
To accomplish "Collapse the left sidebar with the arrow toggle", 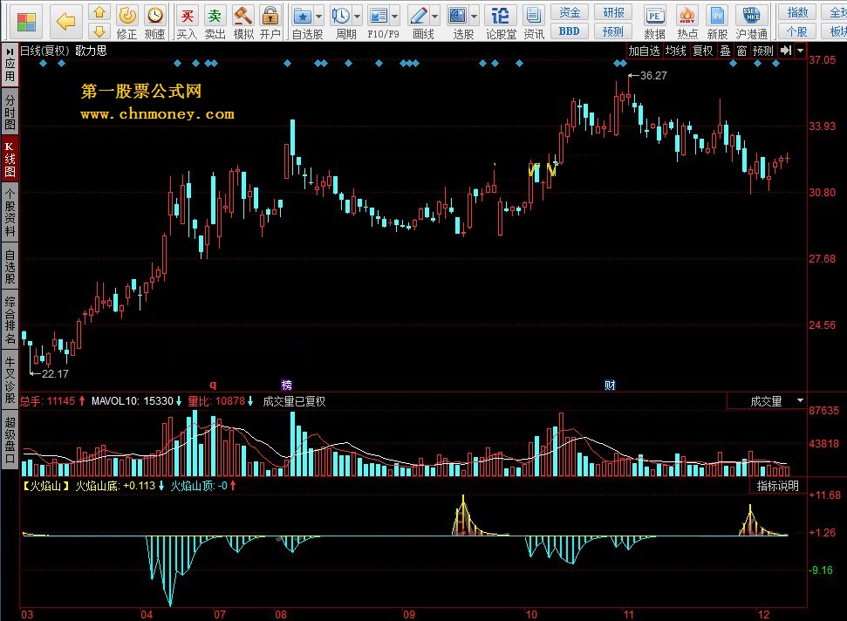I will (10, 51).
